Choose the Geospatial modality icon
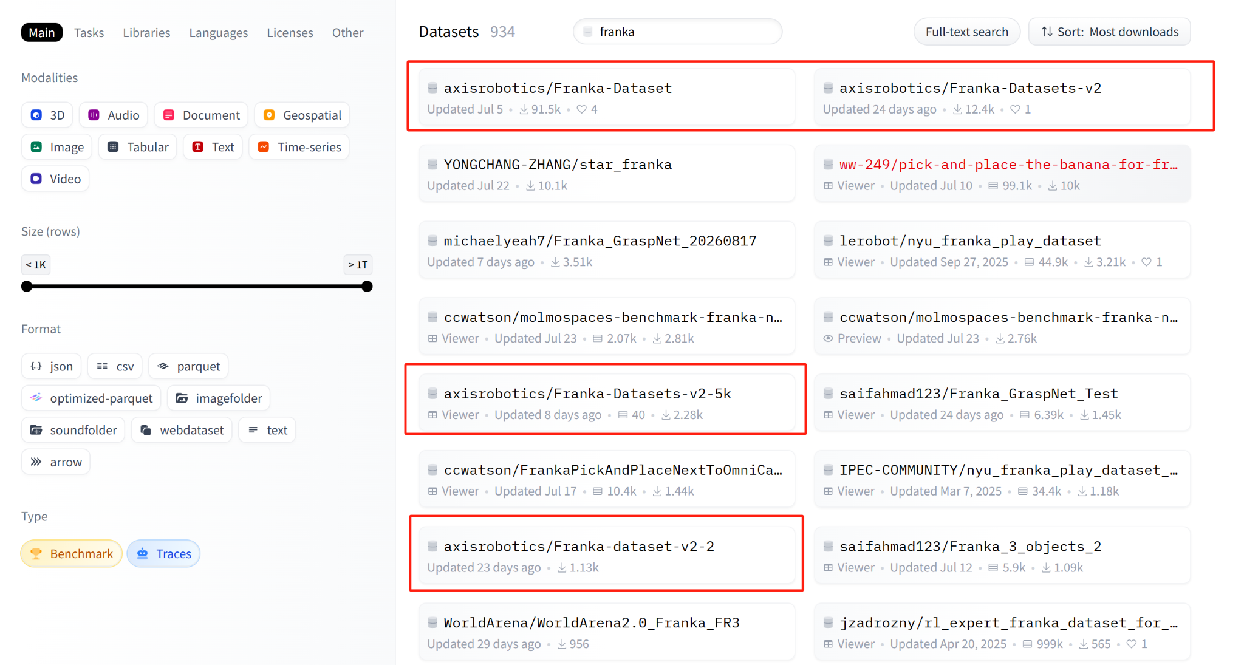 [270, 115]
